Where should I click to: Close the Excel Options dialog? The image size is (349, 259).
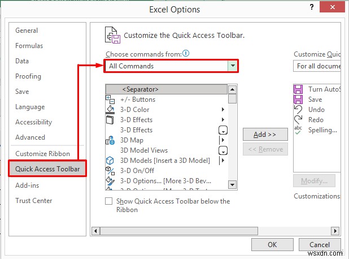tap(332, 7)
